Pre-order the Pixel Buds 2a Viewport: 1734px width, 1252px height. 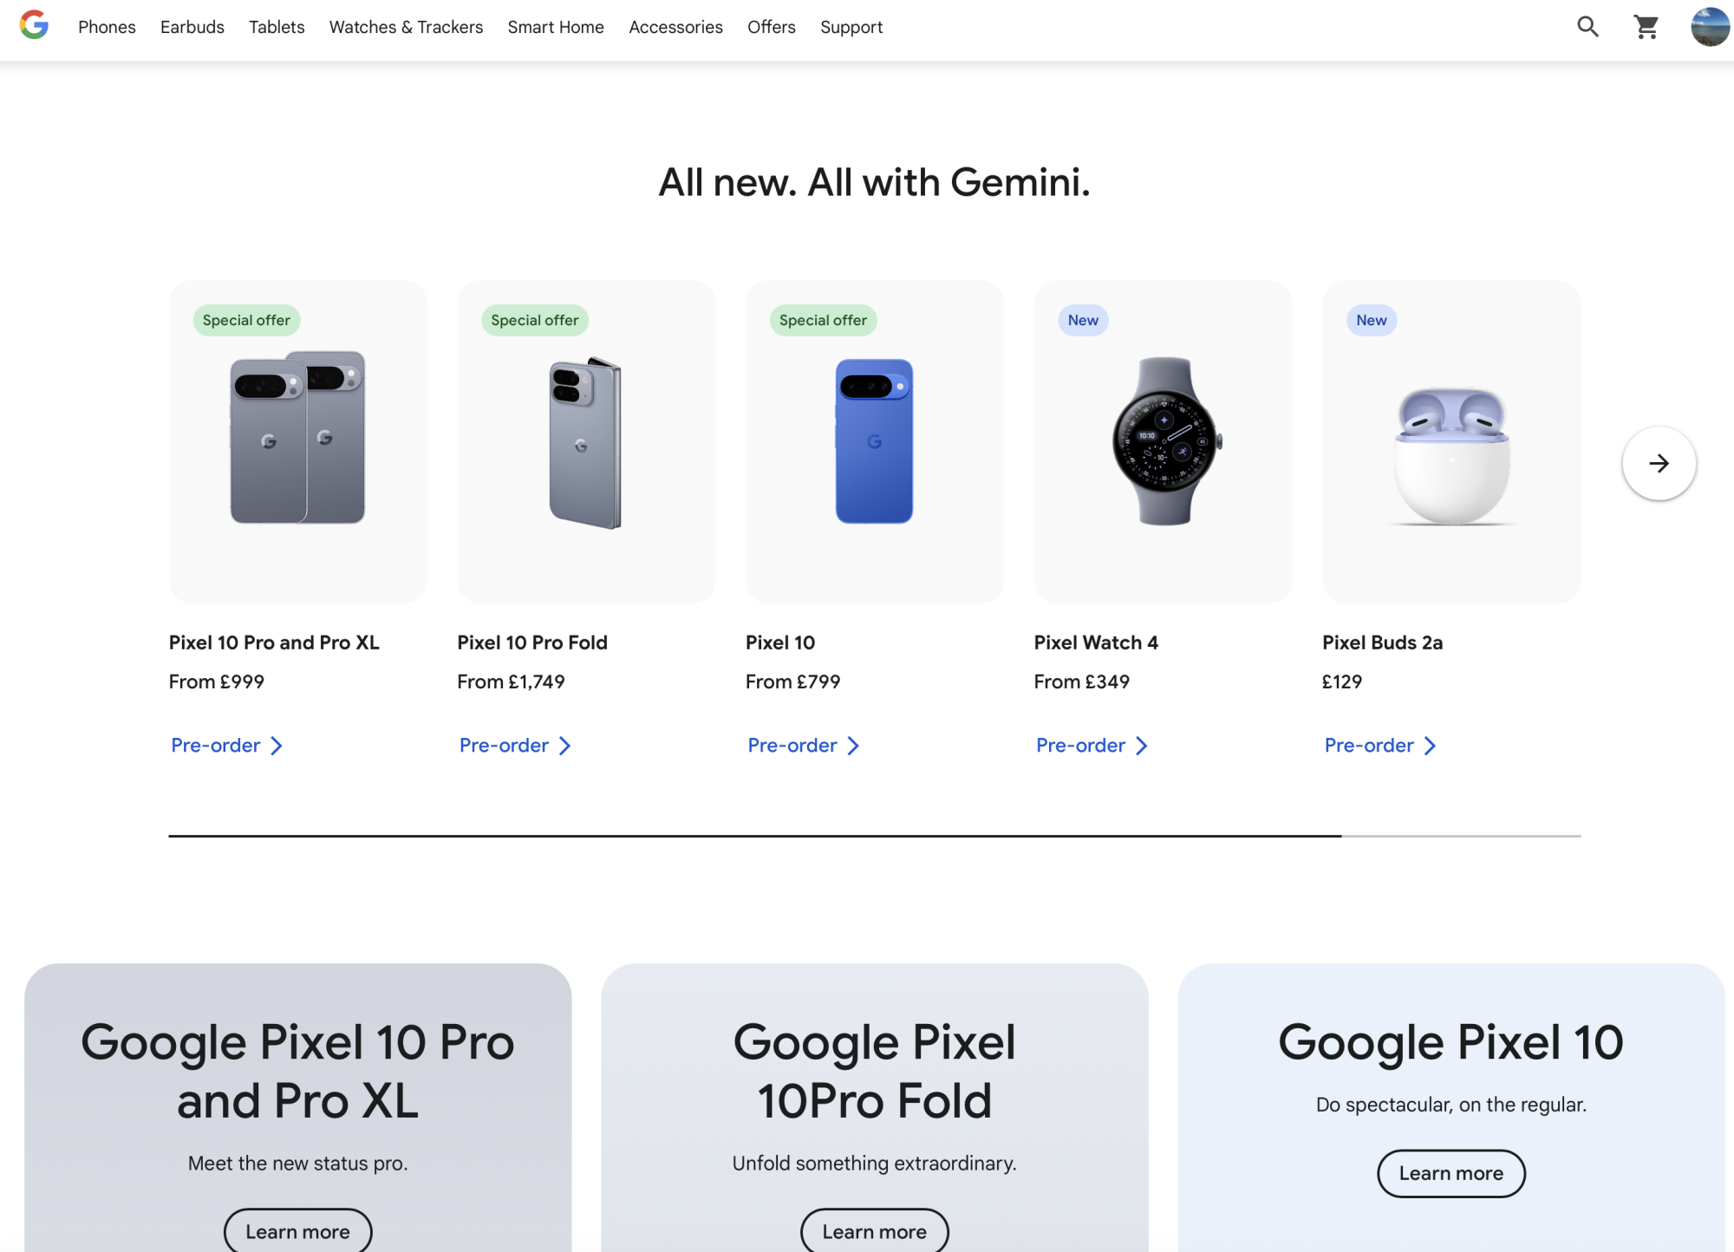coord(1380,746)
